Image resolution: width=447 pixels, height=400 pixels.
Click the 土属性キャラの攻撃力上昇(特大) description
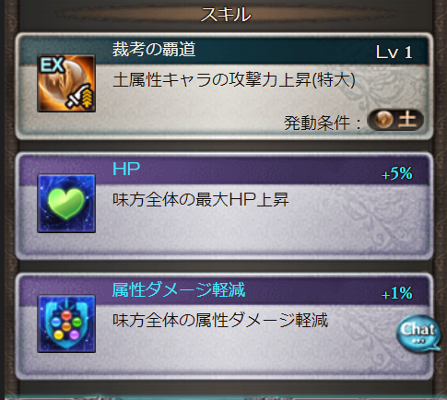point(234,80)
